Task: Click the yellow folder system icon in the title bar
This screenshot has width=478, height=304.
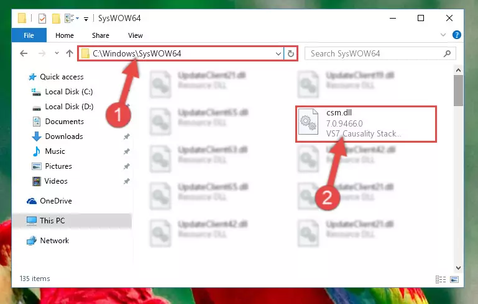Action: coord(22,18)
